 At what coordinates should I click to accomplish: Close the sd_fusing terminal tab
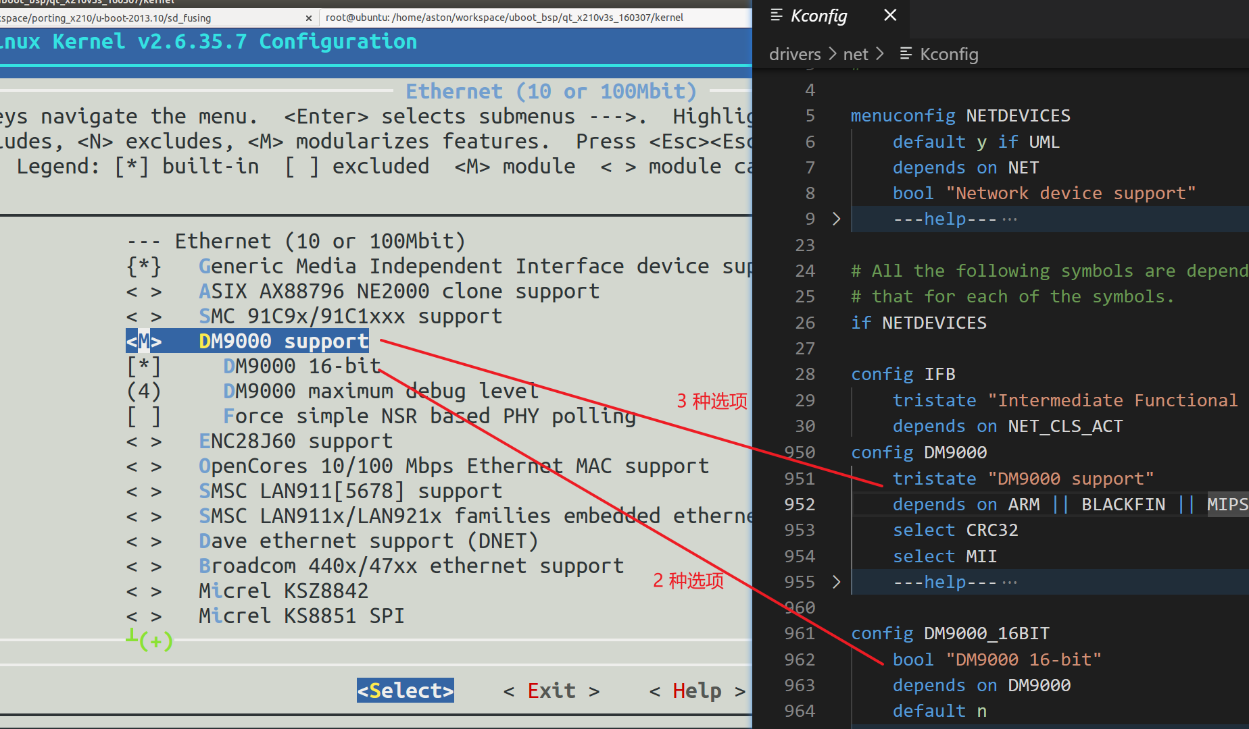(x=309, y=18)
